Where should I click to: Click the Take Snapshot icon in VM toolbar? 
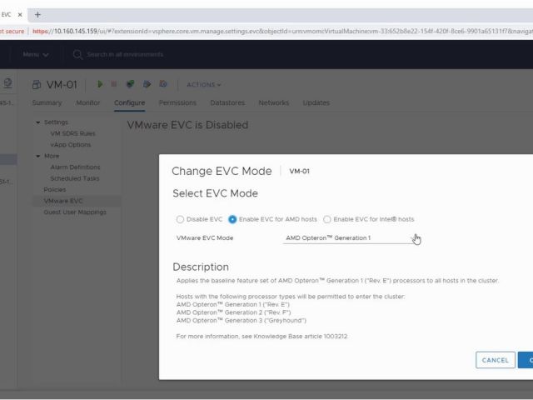pos(162,84)
